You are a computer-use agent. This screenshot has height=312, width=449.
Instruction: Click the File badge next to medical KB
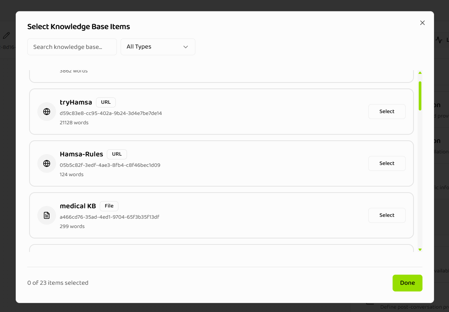tap(109, 206)
